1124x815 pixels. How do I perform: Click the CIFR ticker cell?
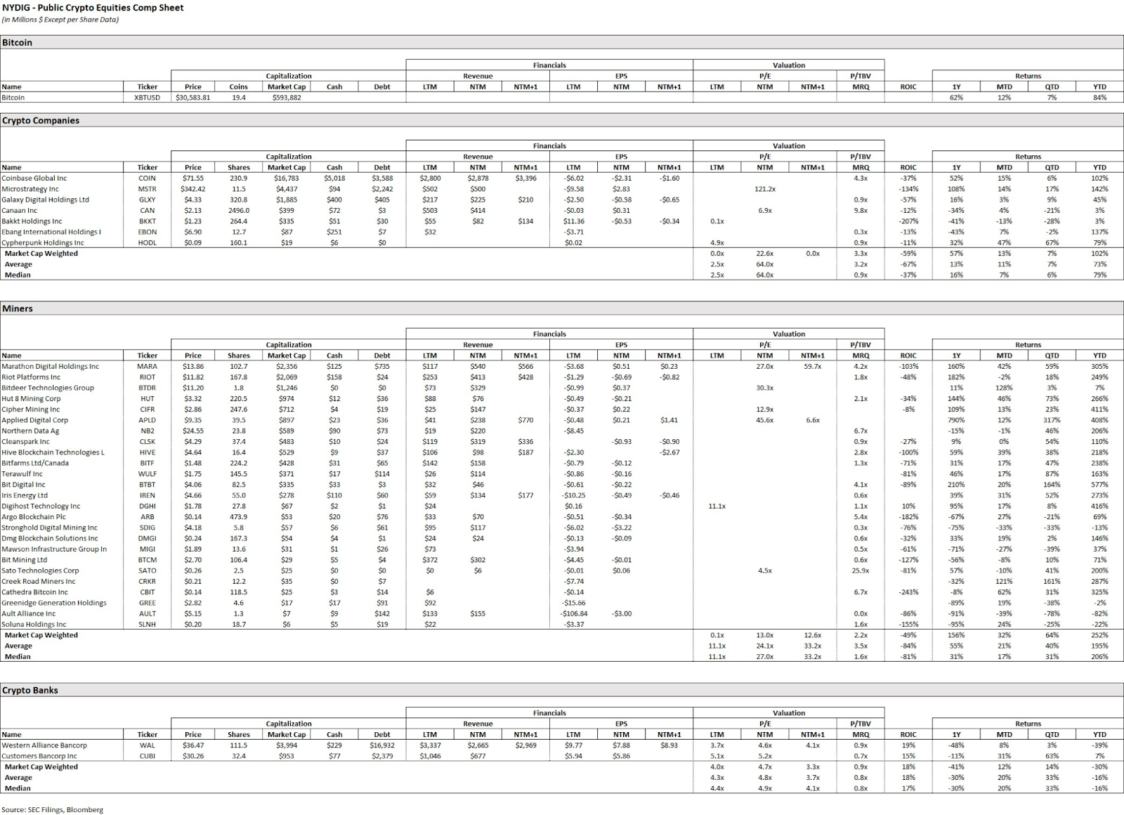click(x=148, y=410)
